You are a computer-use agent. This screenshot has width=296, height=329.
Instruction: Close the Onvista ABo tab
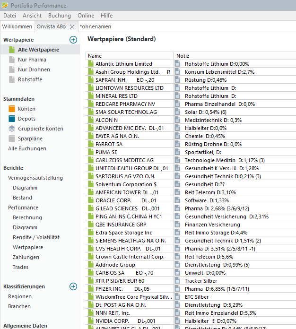click(x=72, y=26)
